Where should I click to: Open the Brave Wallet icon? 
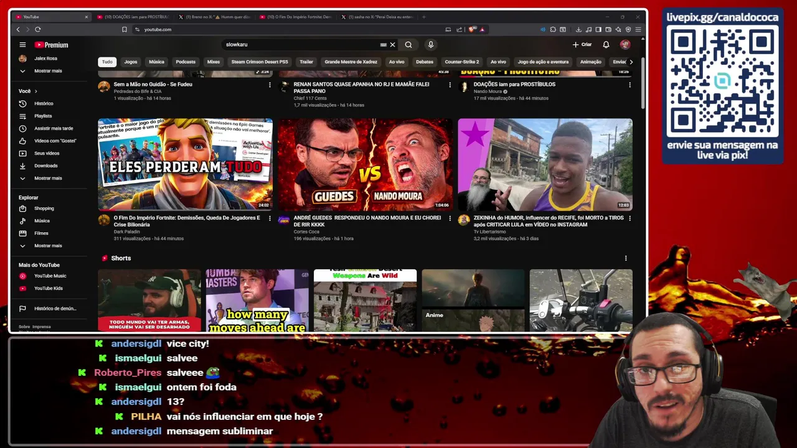[608, 29]
